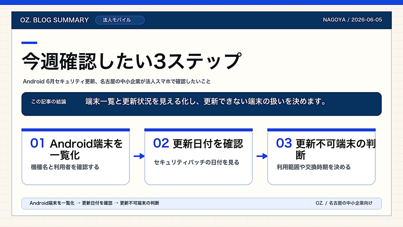Click the footer text OZ. / 名古屋の中小企業向け
Image resolution: width=403 pixels, height=227 pixels.
[x=344, y=203]
